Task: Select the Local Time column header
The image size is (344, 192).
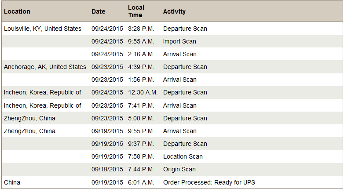Action: point(136,11)
